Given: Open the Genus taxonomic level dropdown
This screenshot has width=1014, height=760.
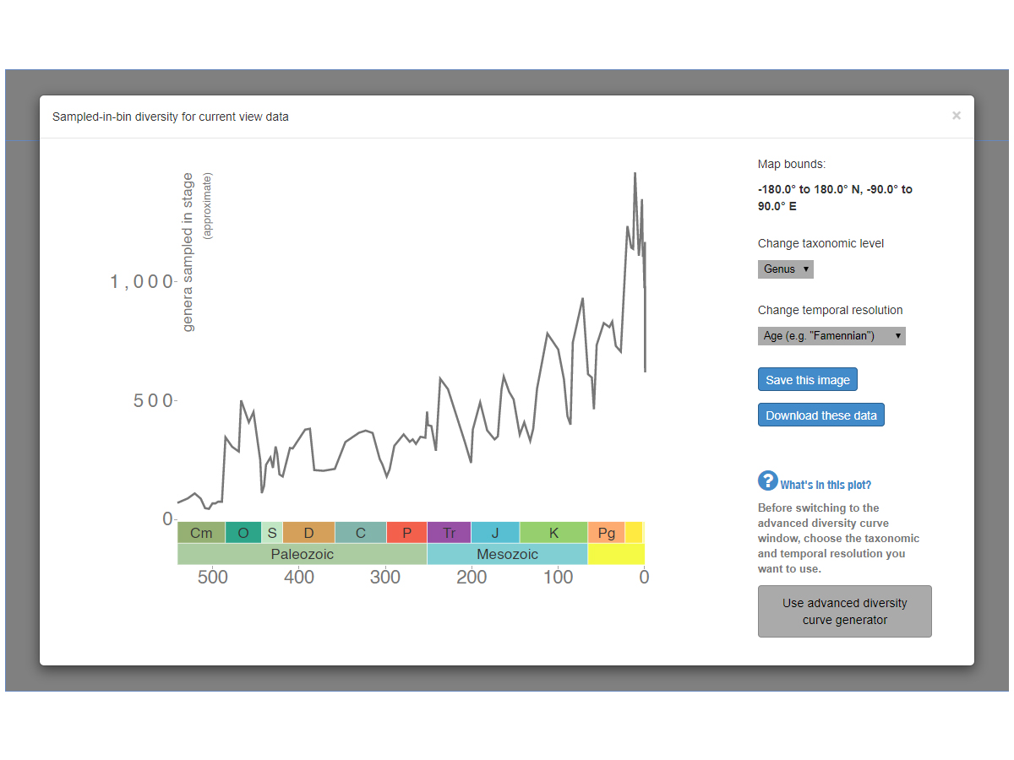Looking at the screenshot, I should coord(785,269).
